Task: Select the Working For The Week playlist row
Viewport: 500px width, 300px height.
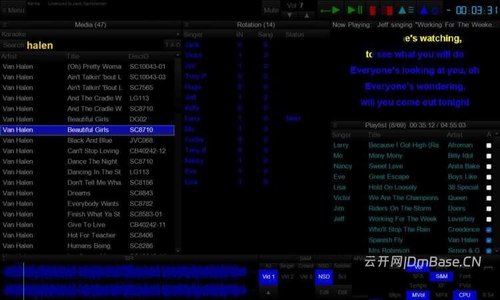Action: click(x=413, y=219)
